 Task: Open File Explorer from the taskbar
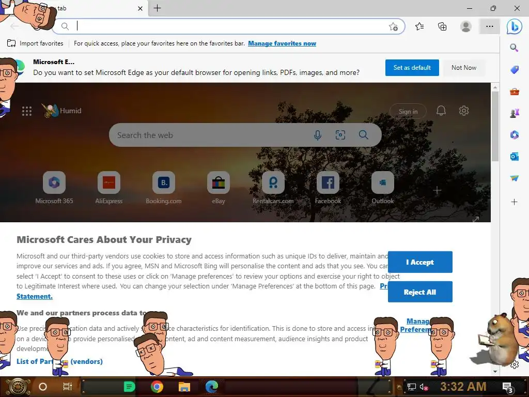coord(184,387)
